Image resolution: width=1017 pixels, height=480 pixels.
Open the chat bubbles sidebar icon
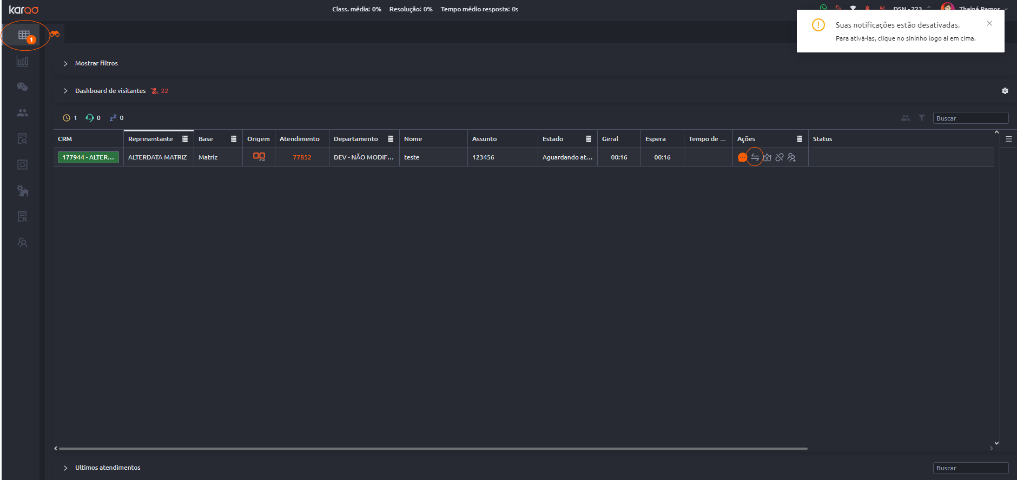coord(22,87)
